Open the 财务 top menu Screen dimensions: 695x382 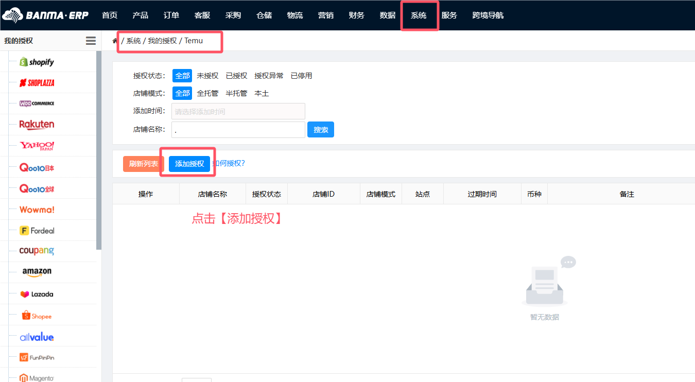point(357,15)
